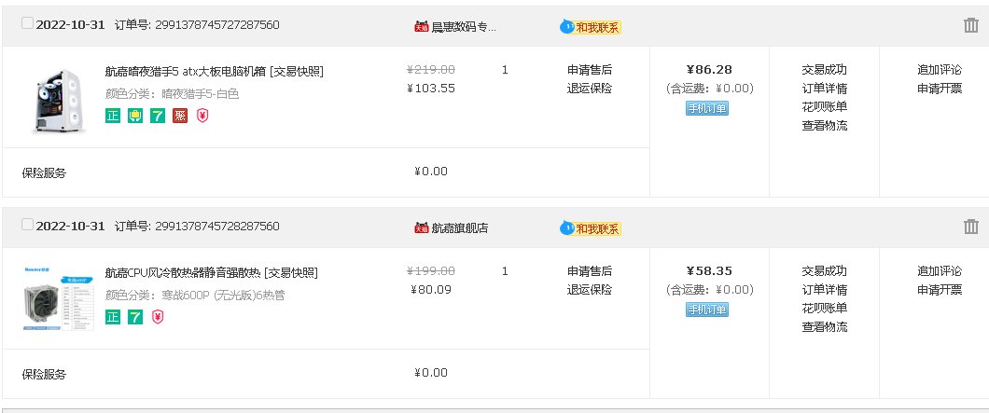Click 申请售后 for the CPU cooler item
Screen dimensions: 989x413
[x=589, y=271]
